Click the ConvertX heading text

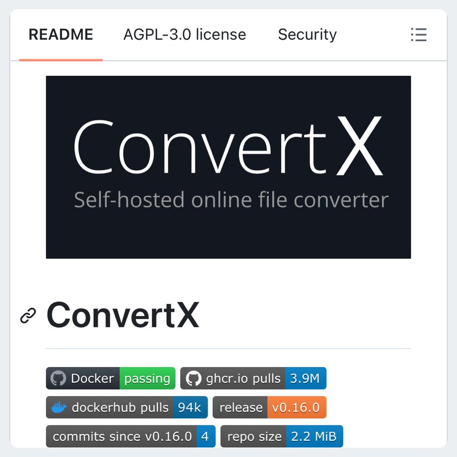123,315
